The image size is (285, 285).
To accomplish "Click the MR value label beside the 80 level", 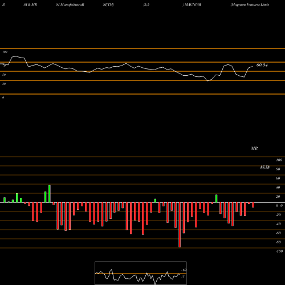I will (265, 168).
